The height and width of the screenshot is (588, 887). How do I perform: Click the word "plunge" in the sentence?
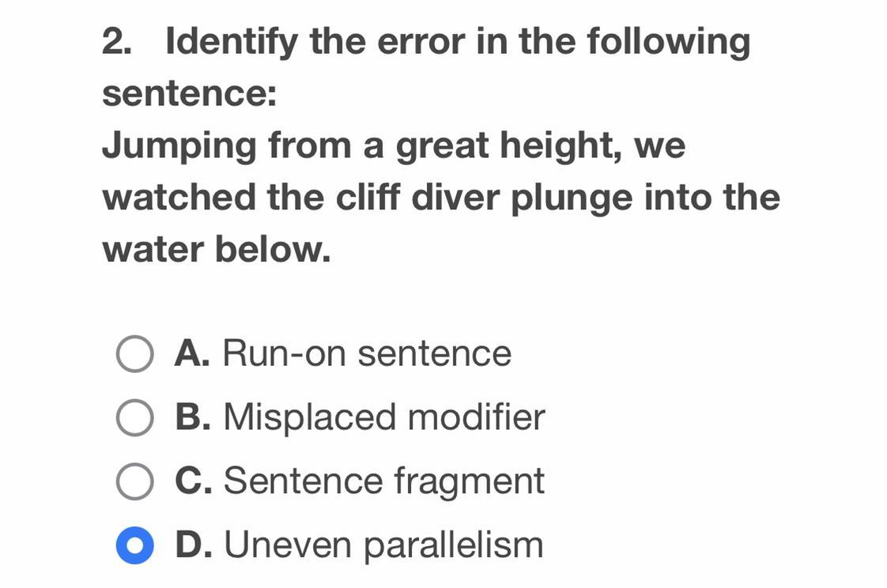[x=571, y=199]
